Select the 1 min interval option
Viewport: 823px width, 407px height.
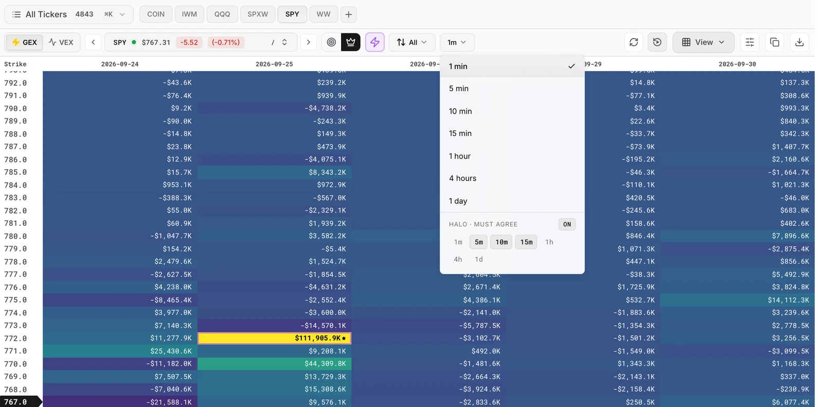tap(512, 66)
